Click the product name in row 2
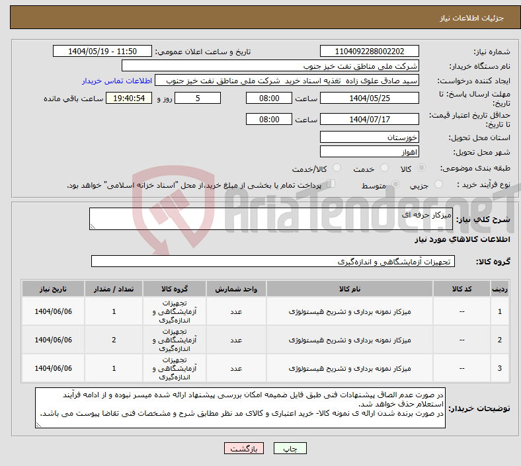Screen dimensions: 521x466 click(350, 340)
